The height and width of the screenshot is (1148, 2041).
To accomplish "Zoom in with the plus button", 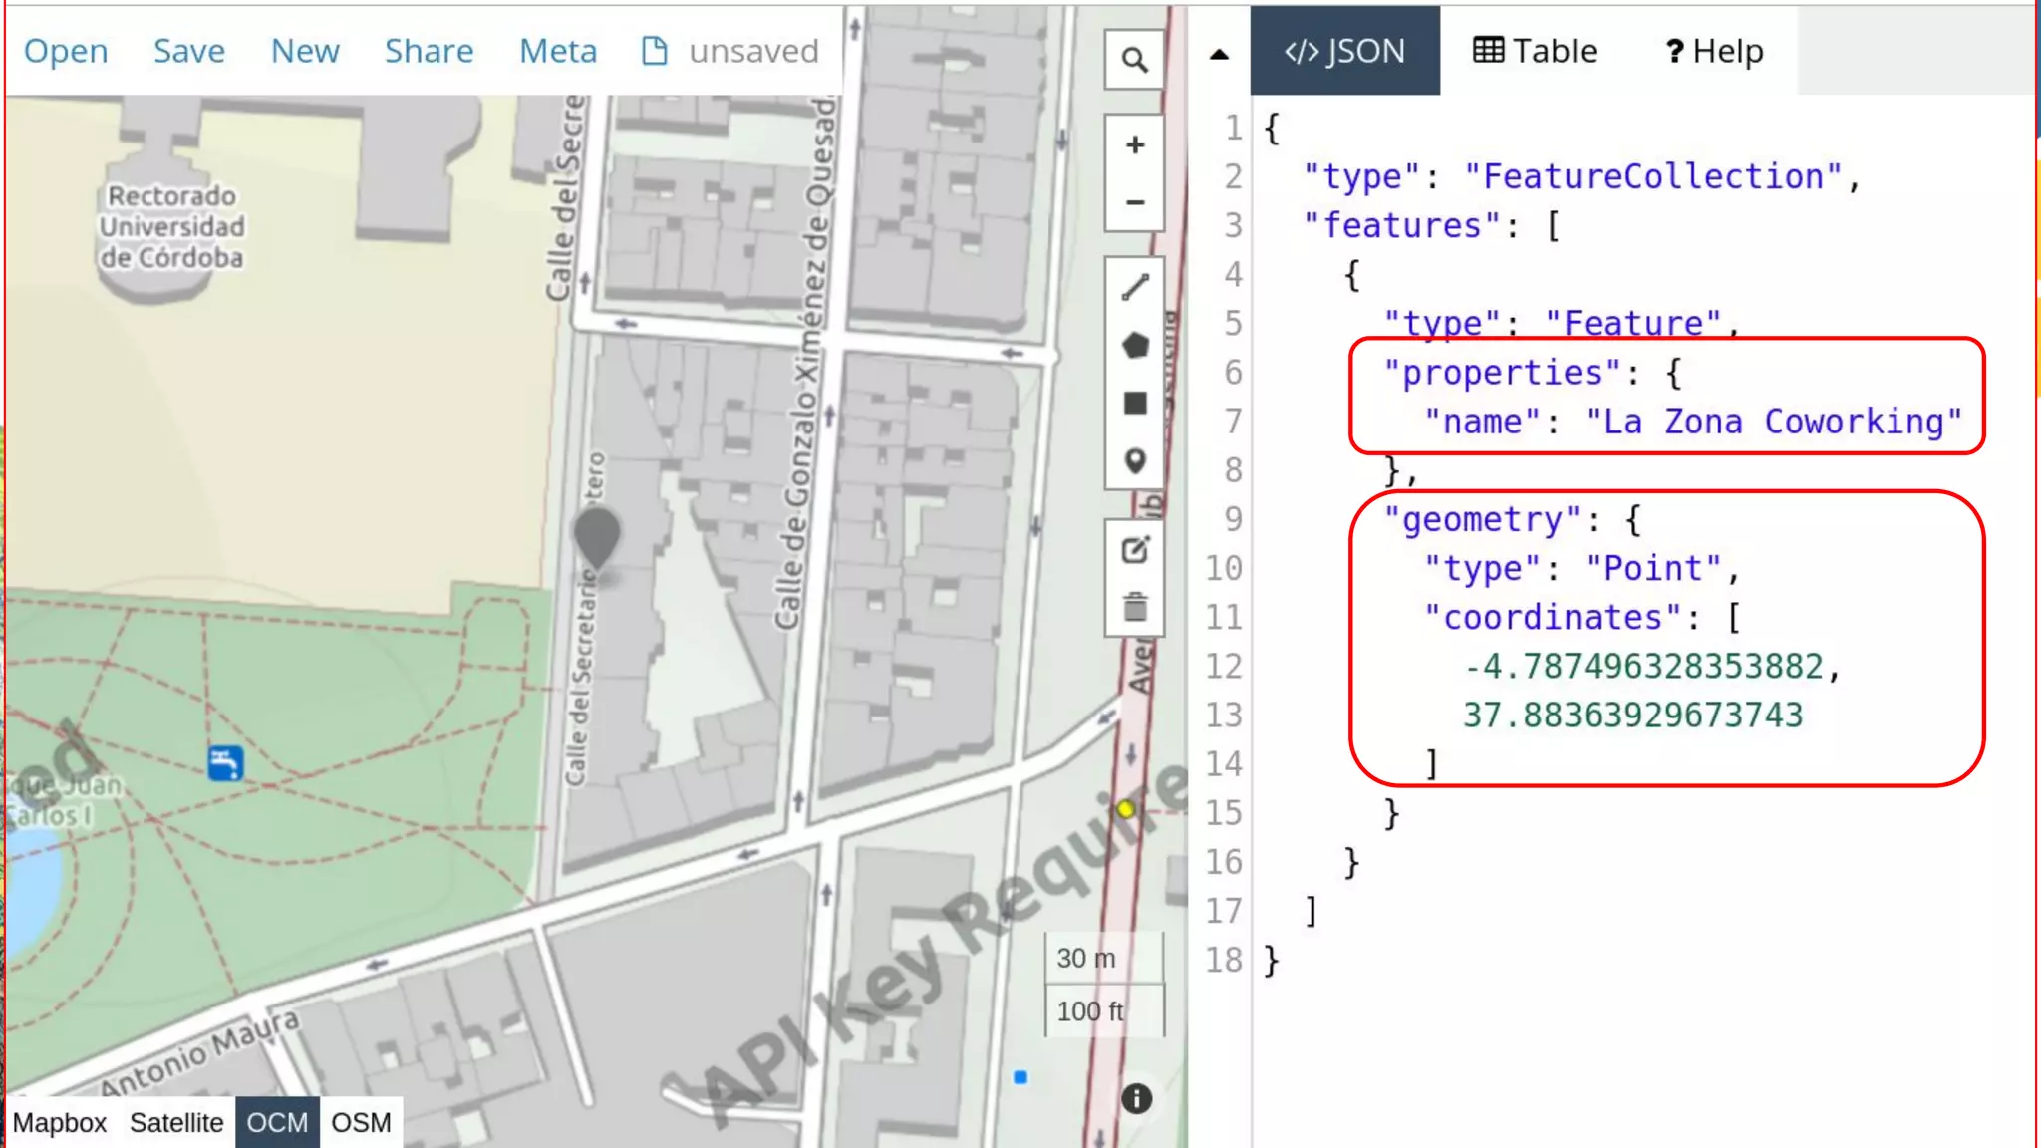I will coord(1134,145).
